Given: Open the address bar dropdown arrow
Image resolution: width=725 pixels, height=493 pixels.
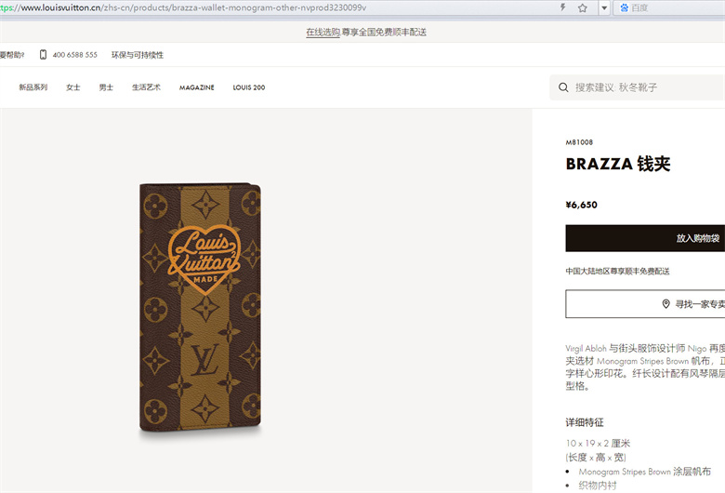Looking at the screenshot, I should pos(604,7).
